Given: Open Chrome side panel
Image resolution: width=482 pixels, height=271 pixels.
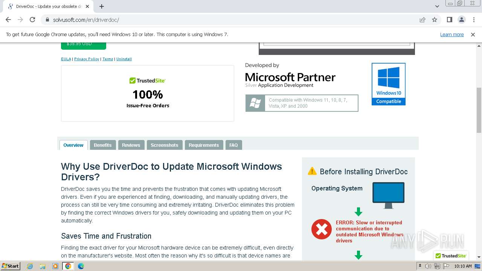Looking at the screenshot, I should coord(449,20).
